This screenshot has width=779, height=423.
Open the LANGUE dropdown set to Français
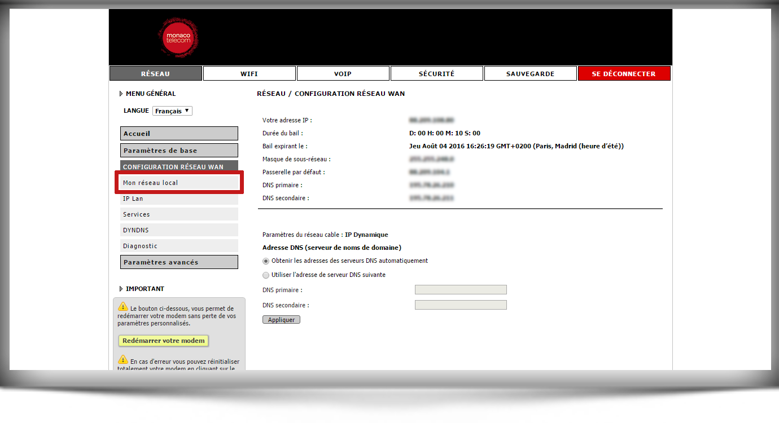click(x=172, y=111)
